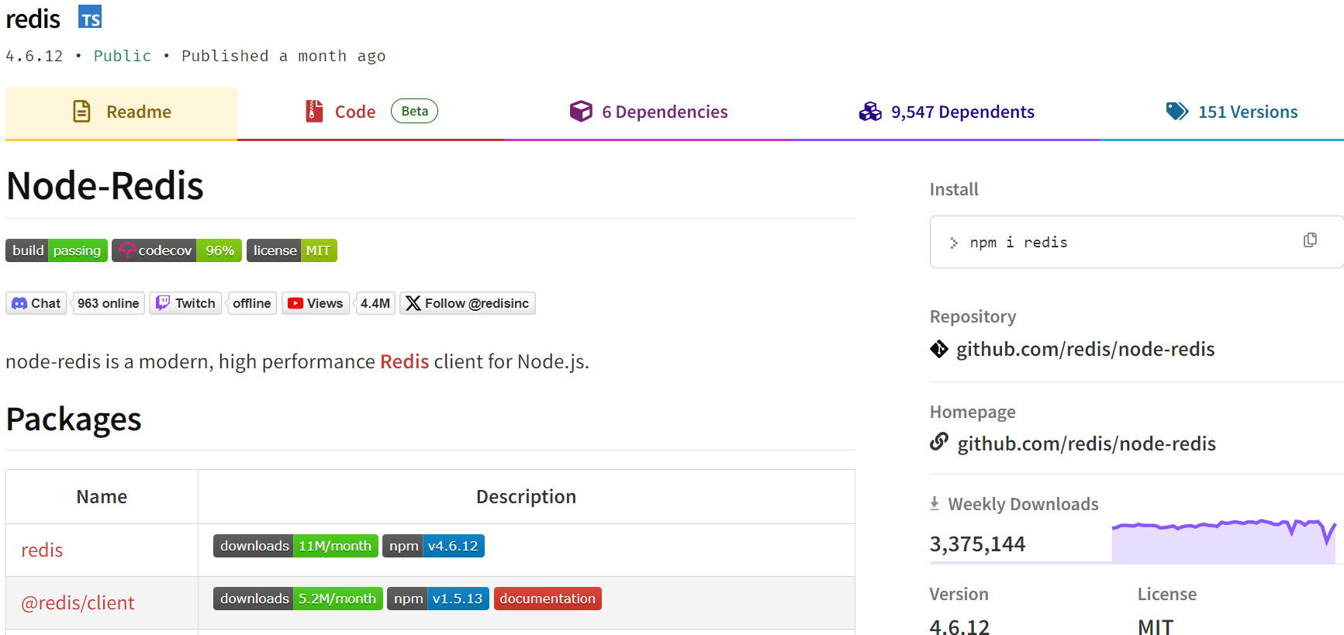Click the Dependencies box icon
The image size is (1344, 635).
[581, 112]
